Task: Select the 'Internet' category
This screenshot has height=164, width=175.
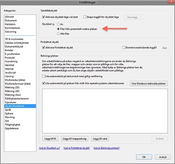Action: [x=20, y=69]
